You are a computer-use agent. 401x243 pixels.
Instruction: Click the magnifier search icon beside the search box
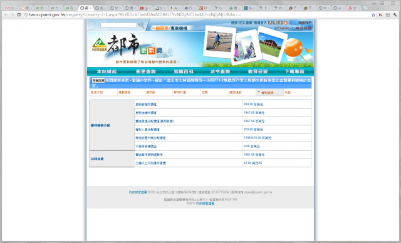pyautogui.click(x=141, y=25)
